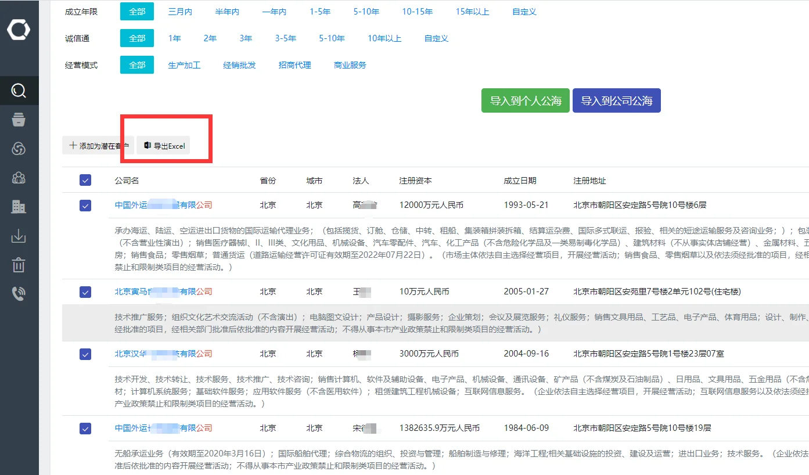Filter 成立年限 by 三月内
The image size is (809, 475).
click(x=180, y=12)
